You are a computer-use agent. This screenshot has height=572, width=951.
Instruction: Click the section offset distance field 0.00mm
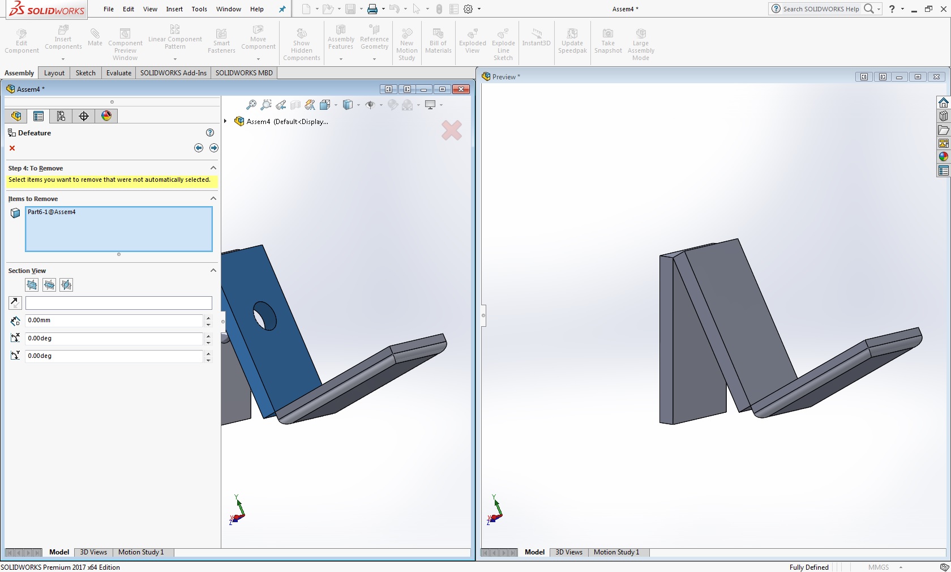coord(113,321)
